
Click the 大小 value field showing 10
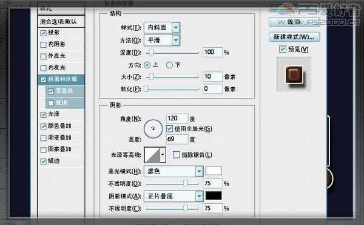pos(213,77)
